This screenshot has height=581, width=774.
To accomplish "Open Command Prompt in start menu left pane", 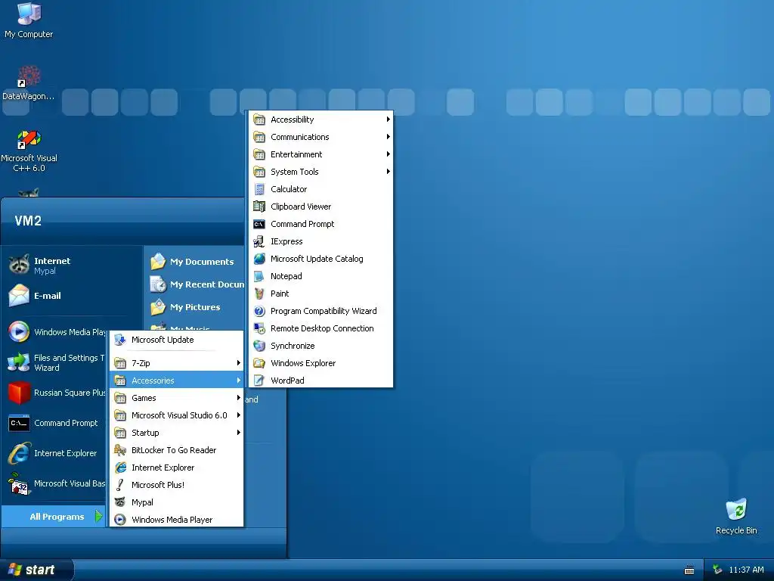I will click(x=57, y=423).
